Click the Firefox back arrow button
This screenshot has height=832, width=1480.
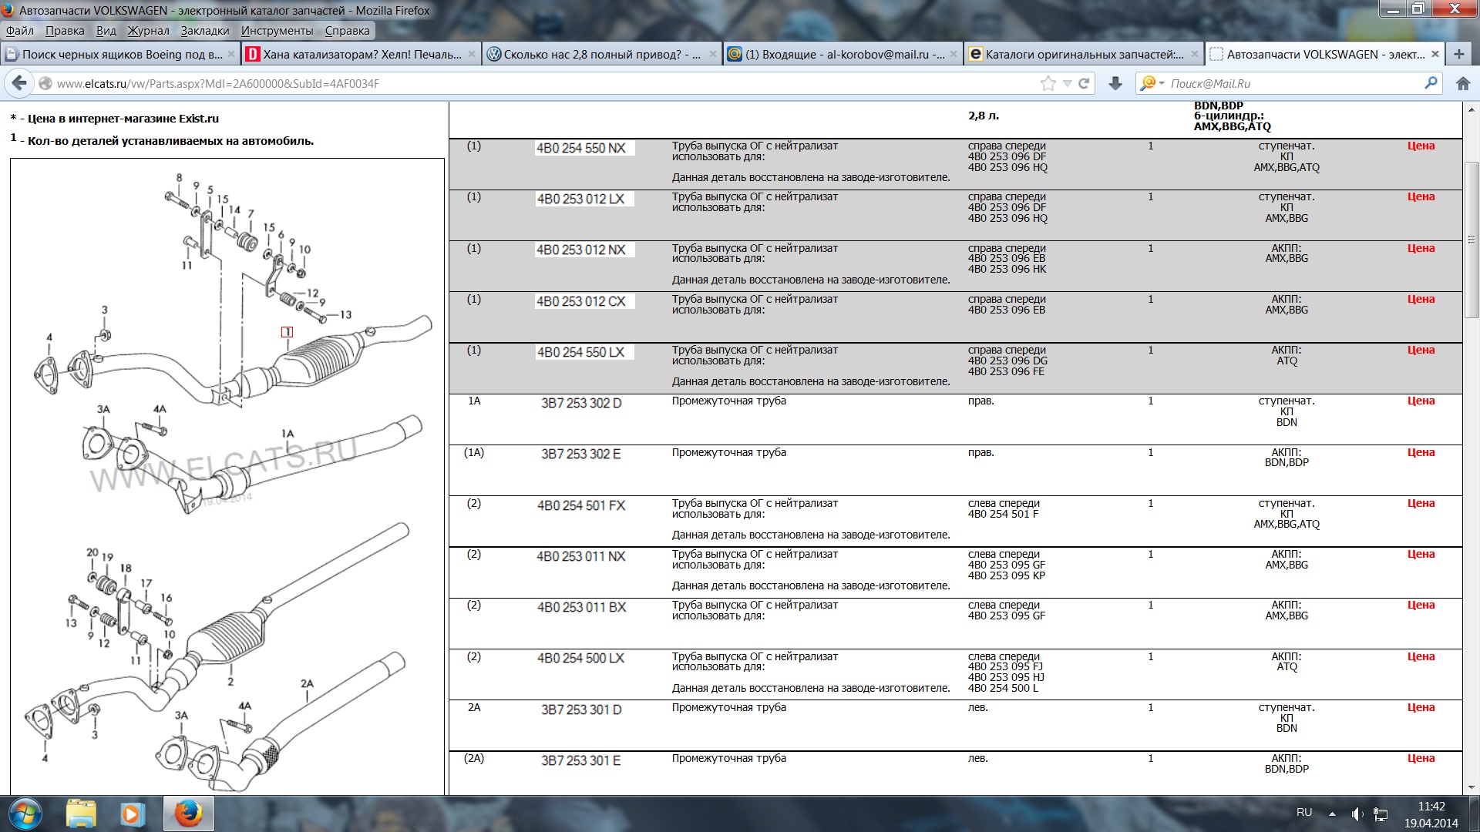click(x=19, y=83)
